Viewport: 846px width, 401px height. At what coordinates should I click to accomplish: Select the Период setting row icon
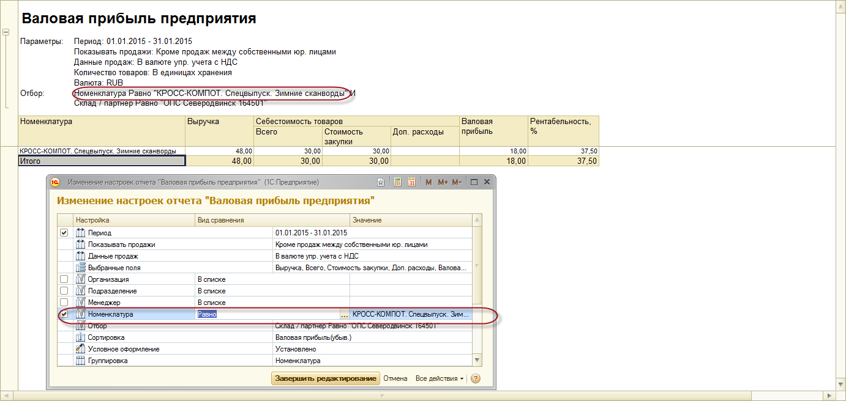(x=80, y=233)
